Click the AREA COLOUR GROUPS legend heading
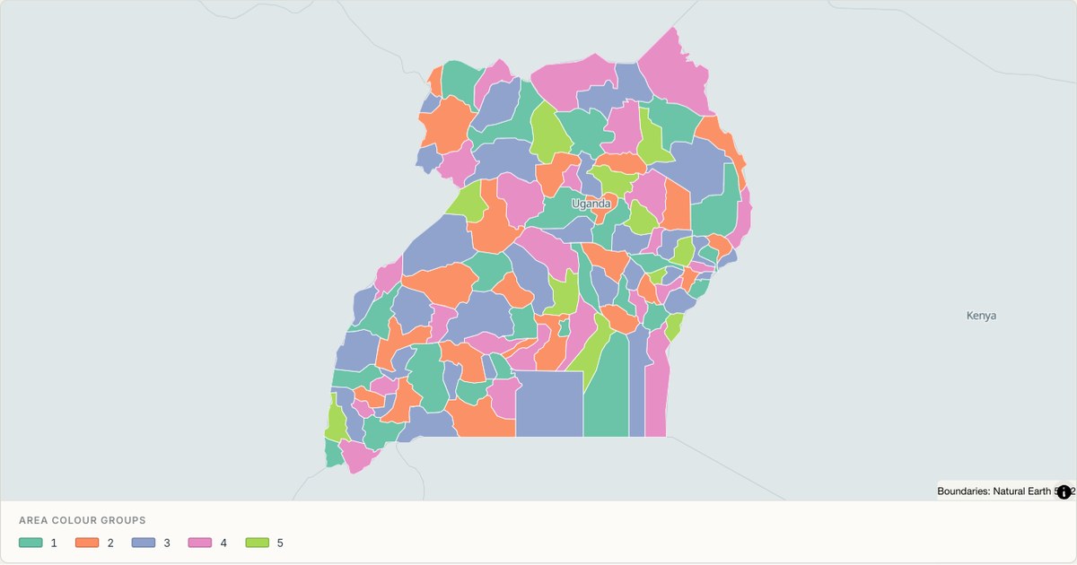Viewport: 1077px width, 565px height. point(83,520)
